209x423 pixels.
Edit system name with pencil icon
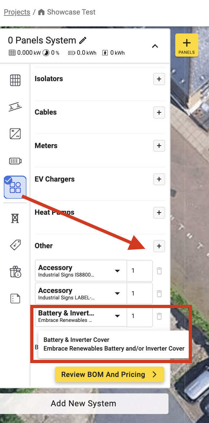[83, 41]
